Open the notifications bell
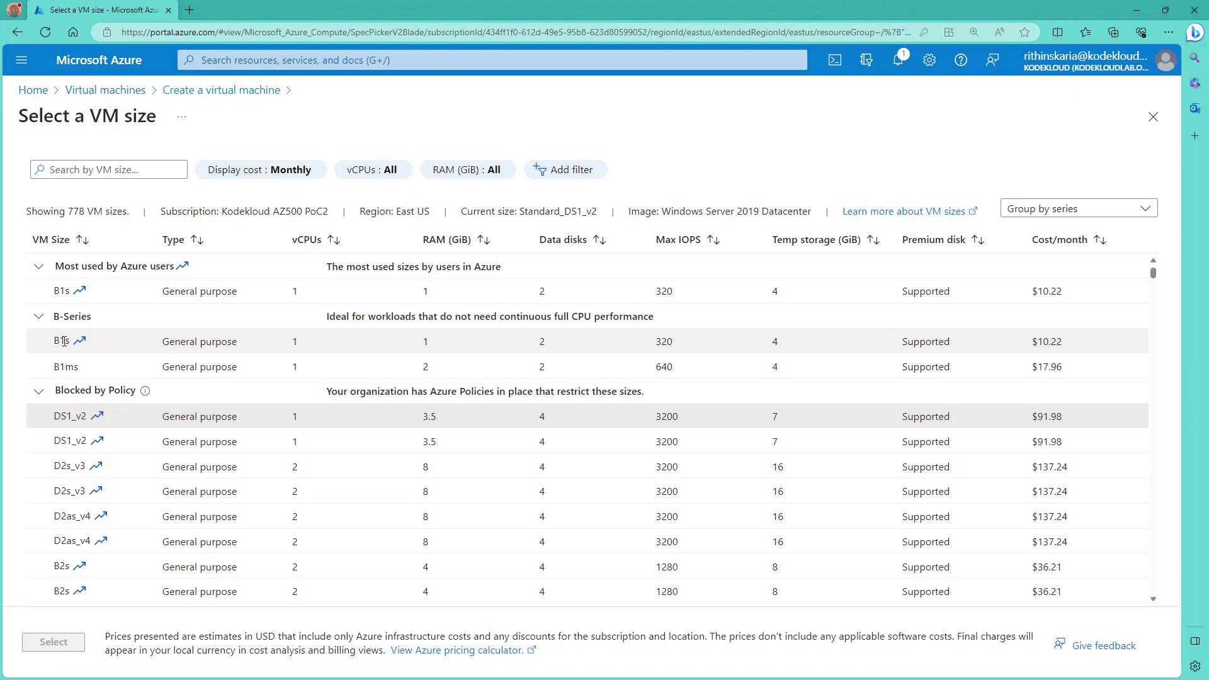The image size is (1209, 680). pos(898,60)
